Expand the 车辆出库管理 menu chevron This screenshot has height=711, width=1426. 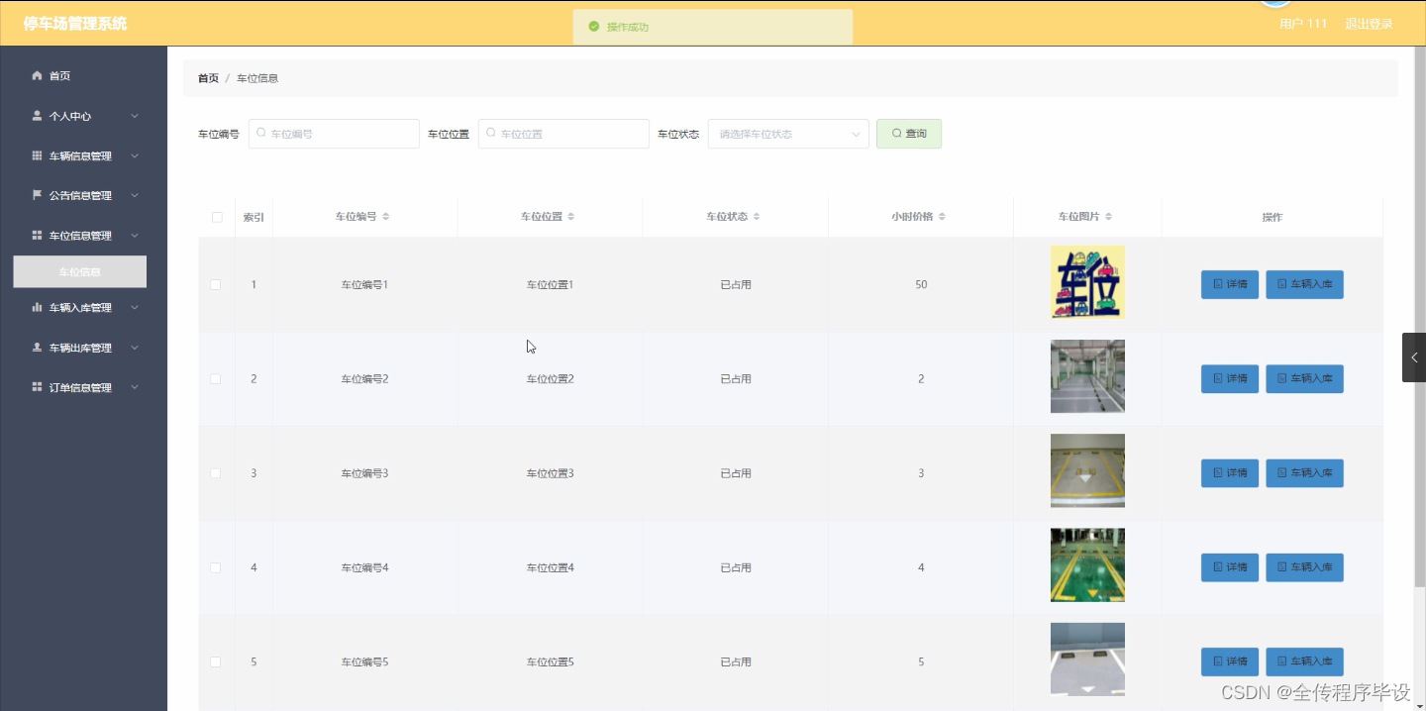coord(135,348)
